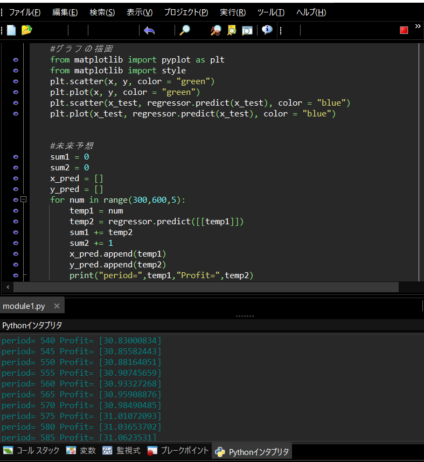Open the ツール(T) menu
Viewport: 424px width, 462px height.
(x=271, y=12)
